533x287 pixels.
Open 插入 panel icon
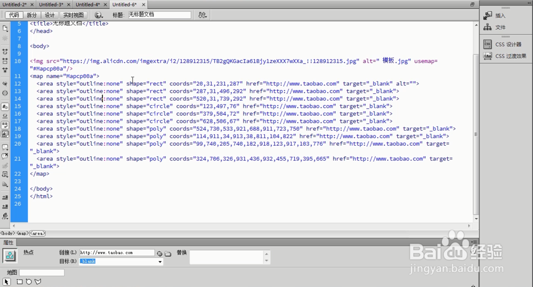click(488, 15)
